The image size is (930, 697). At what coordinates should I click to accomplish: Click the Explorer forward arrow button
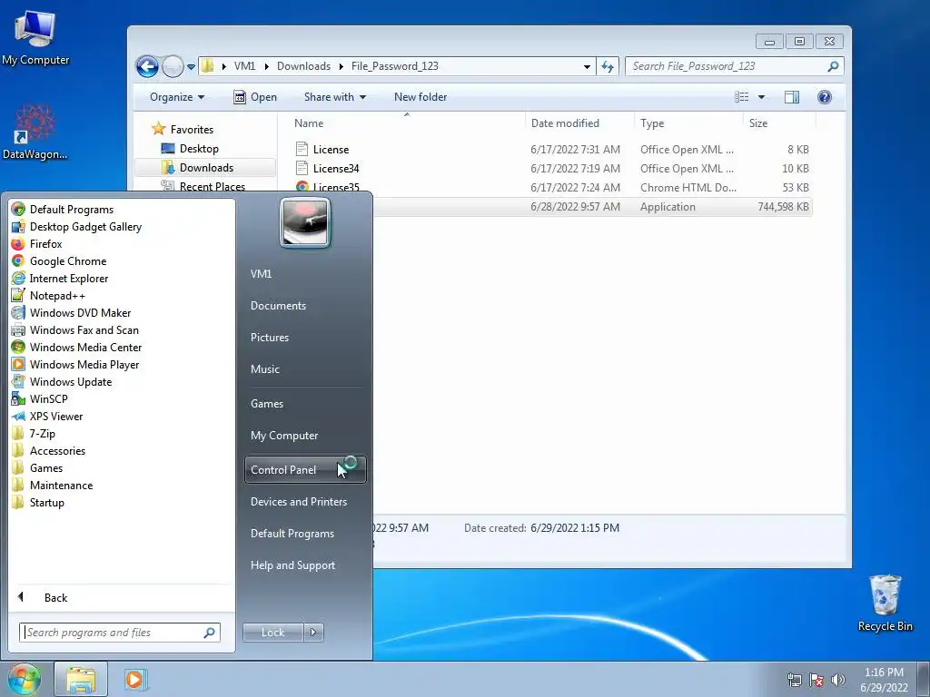point(173,66)
